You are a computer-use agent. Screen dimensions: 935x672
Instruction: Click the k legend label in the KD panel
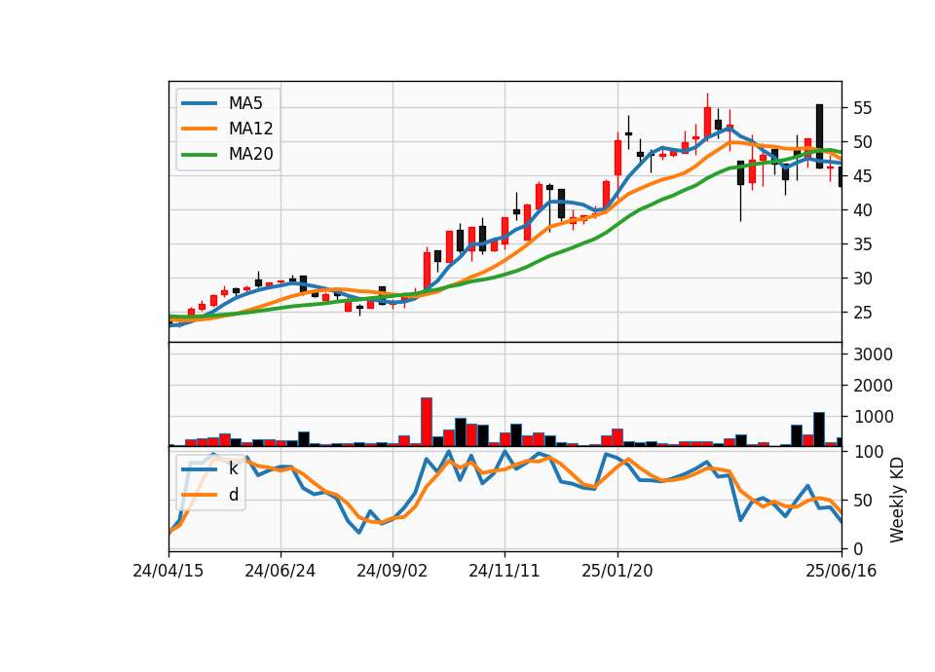point(233,468)
